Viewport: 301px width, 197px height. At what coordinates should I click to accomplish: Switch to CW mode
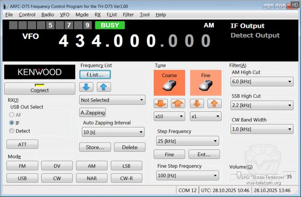(57, 178)
